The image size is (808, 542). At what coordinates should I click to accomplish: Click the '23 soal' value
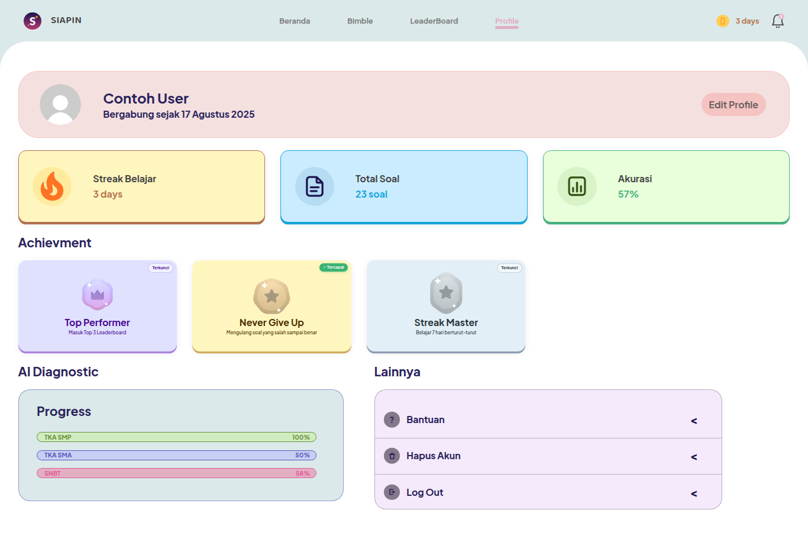(371, 194)
